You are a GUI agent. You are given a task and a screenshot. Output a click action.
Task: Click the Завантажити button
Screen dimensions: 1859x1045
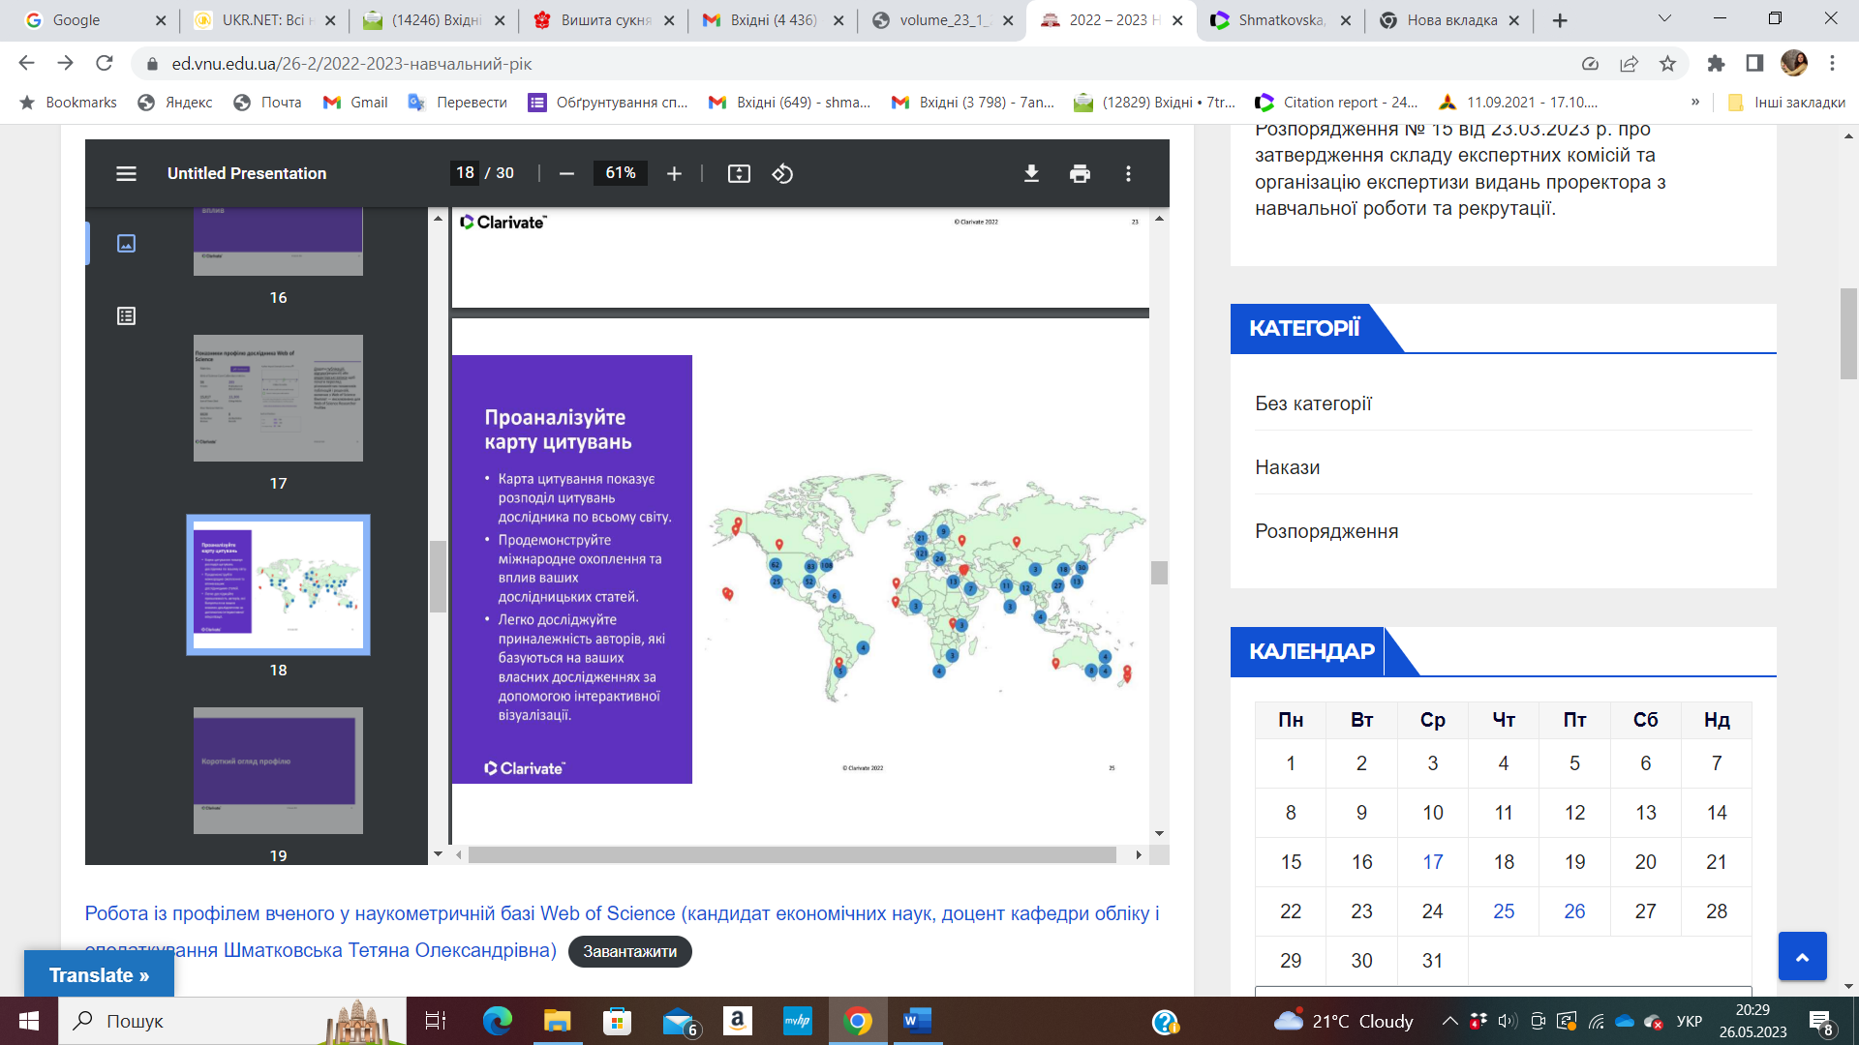[629, 951]
